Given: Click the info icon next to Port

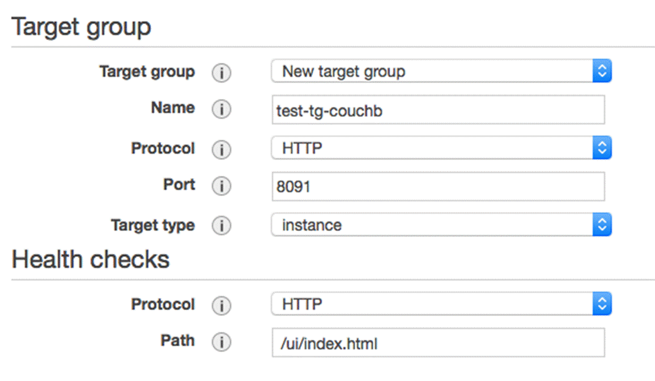Looking at the screenshot, I should point(222,187).
